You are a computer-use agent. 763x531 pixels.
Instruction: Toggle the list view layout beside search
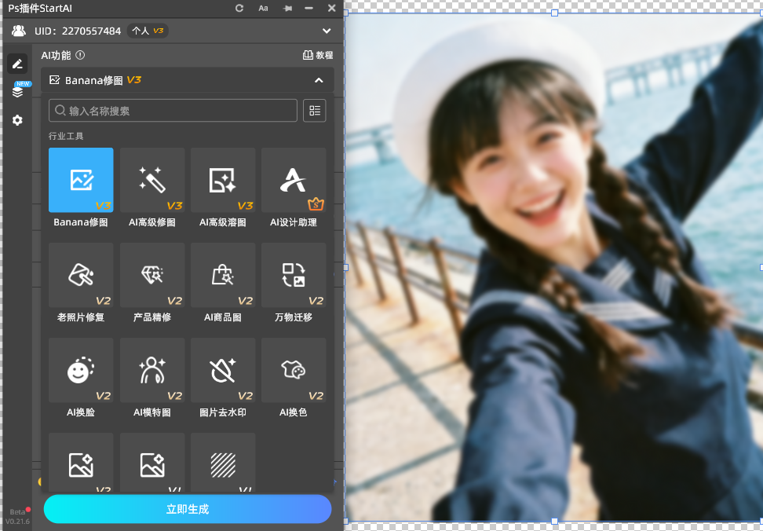pos(314,110)
